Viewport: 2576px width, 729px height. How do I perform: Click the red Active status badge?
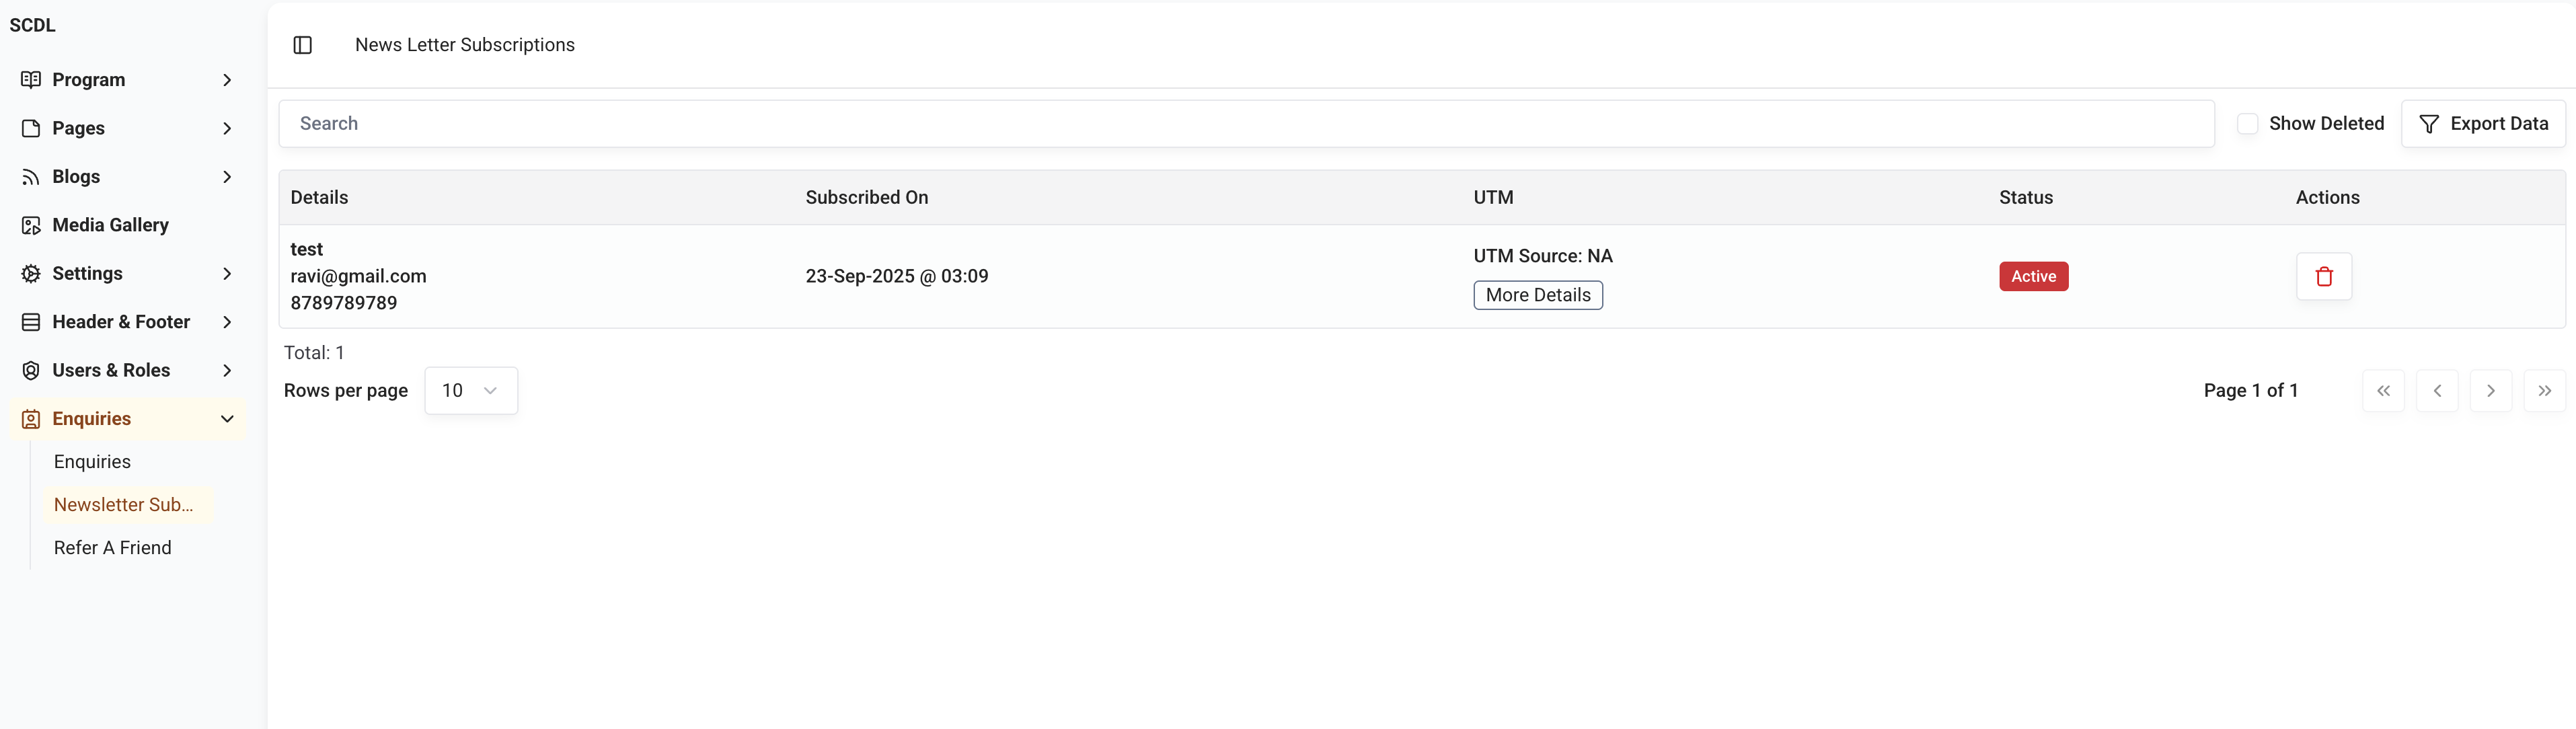[2033, 277]
